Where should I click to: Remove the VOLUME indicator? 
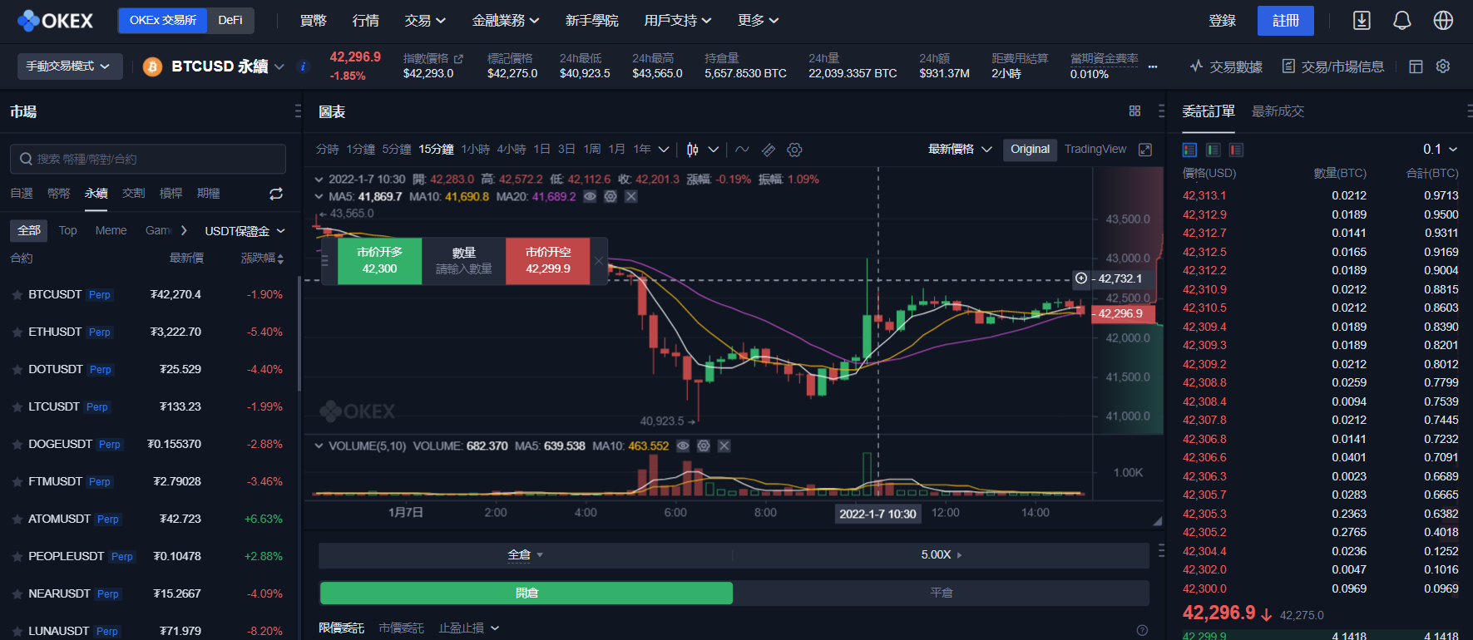click(x=724, y=446)
